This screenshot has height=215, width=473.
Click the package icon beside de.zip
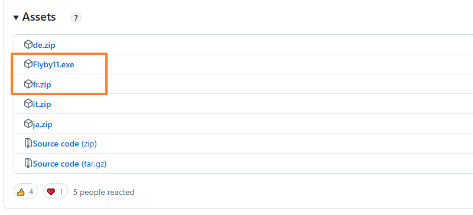(x=28, y=45)
